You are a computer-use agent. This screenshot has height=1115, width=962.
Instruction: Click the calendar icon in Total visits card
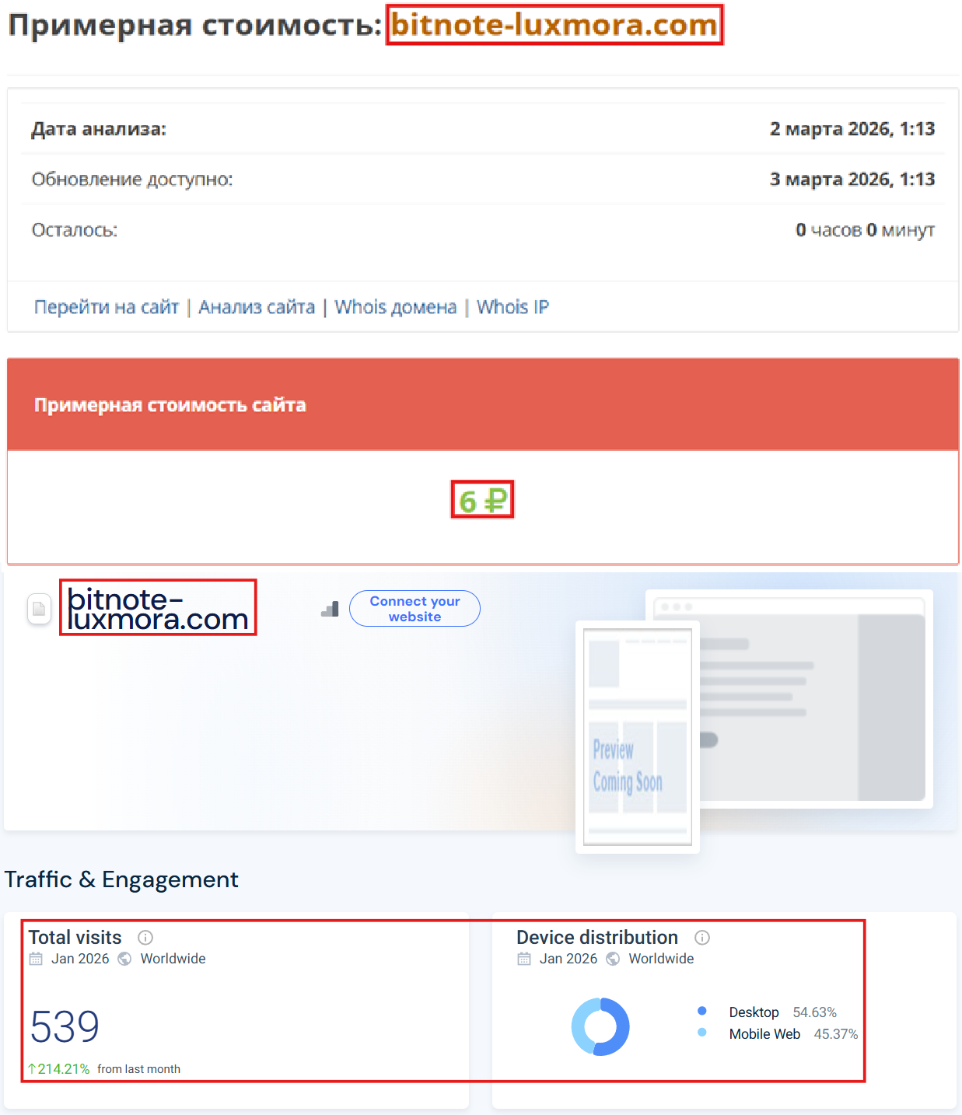(x=35, y=959)
